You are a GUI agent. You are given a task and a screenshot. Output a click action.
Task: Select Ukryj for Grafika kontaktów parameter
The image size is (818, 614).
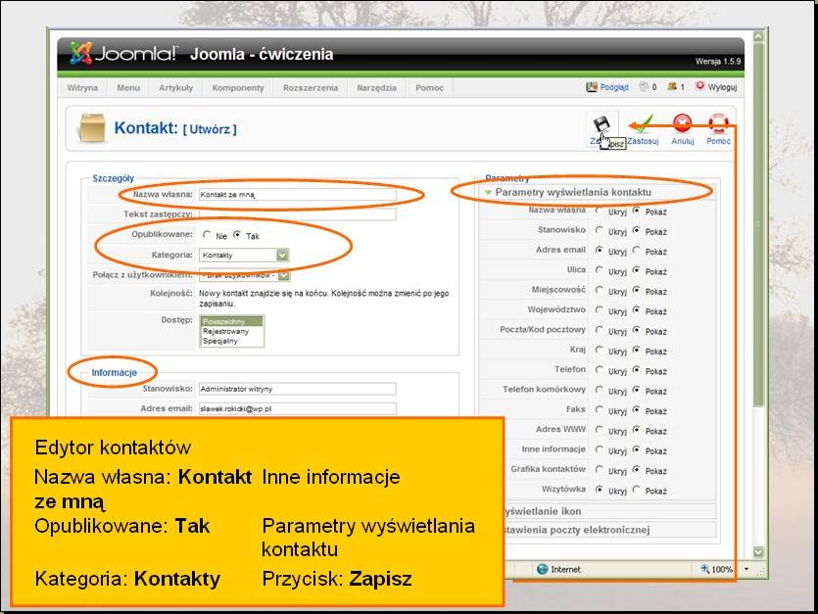(599, 469)
